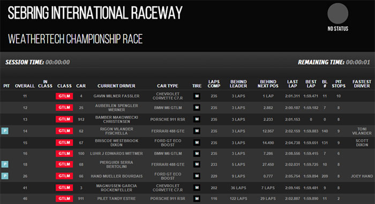Click the 36 LAPS behind leader cell
375x204 pixels.
(x=238, y=188)
